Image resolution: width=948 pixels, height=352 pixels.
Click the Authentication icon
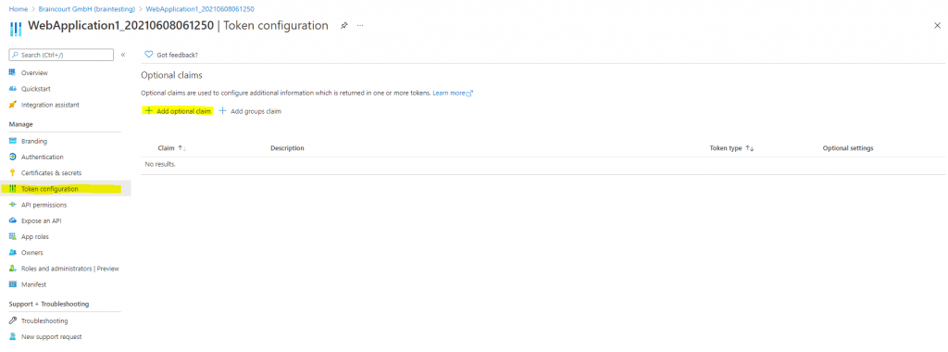tap(13, 157)
